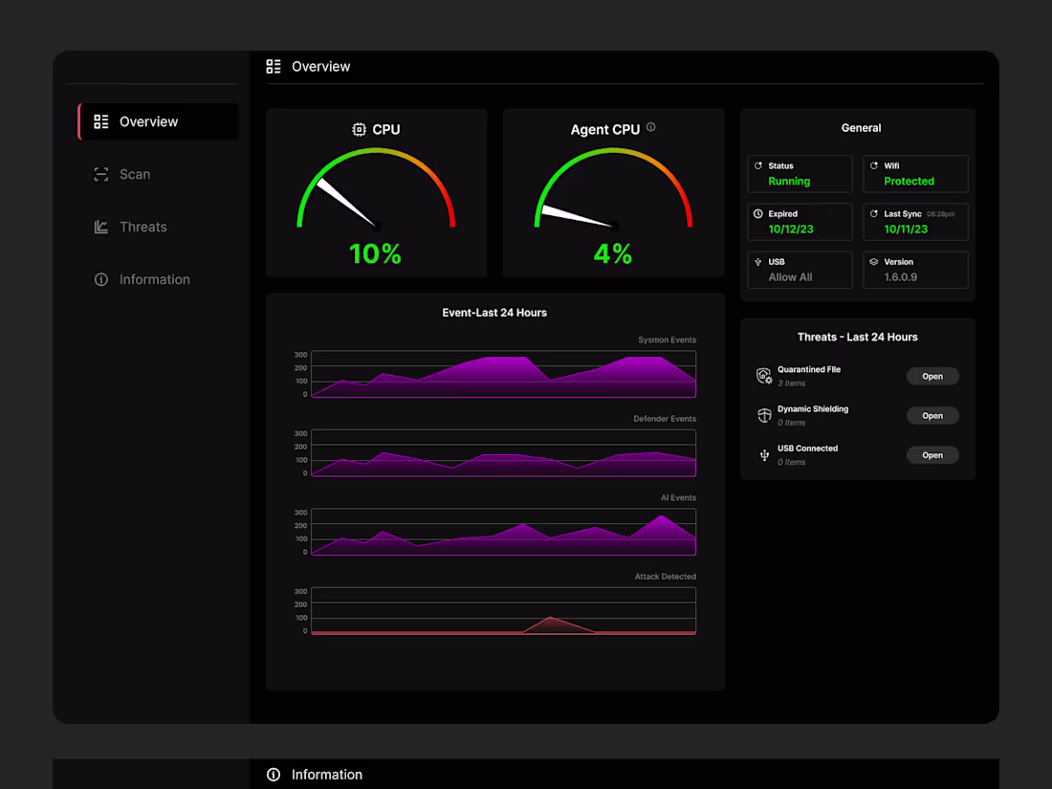Image resolution: width=1052 pixels, height=789 pixels.
Task: Select the Scan crosshair icon
Action: 101,174
